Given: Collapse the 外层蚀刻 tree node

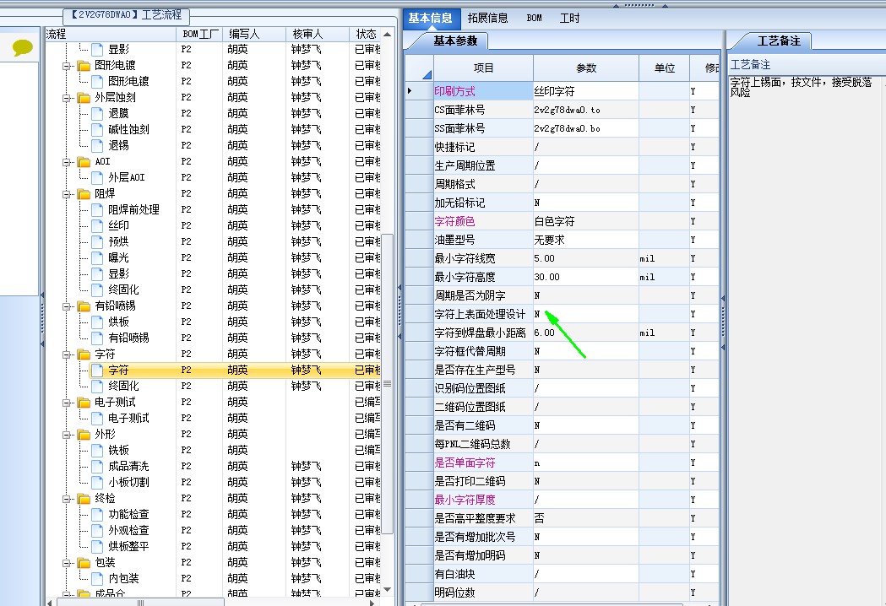Looking at the screenshot, I should tap(67, 98).
